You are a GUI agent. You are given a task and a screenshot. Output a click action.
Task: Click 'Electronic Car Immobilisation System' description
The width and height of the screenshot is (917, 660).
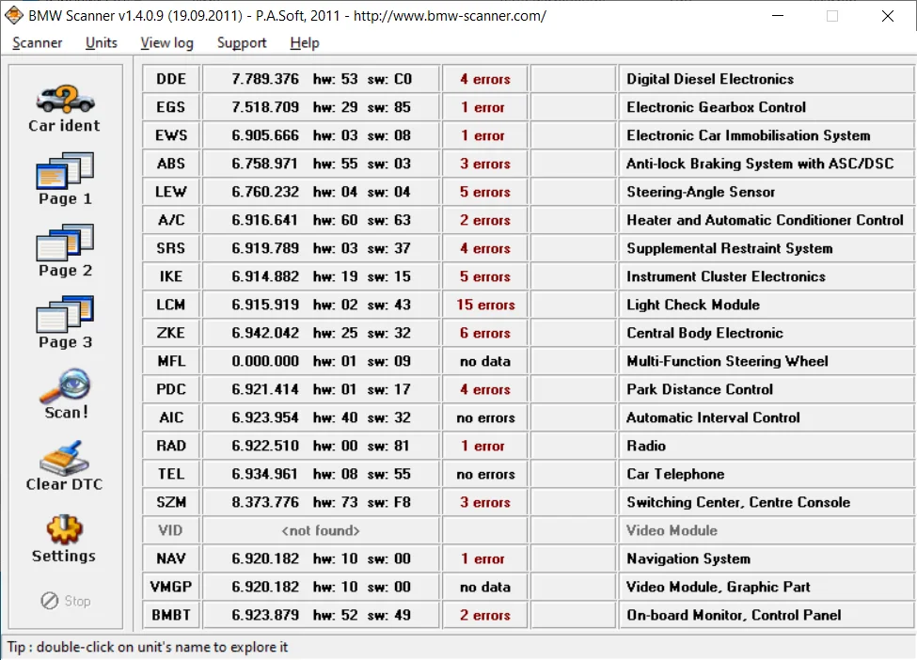pos(749,135)
